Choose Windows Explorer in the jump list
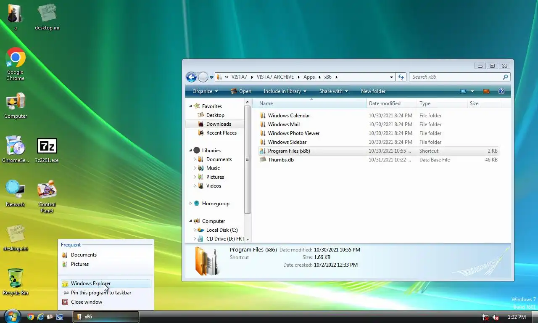The height and width of the screenshot is (323, 538). pyautogui.click(x=106, y=283)
